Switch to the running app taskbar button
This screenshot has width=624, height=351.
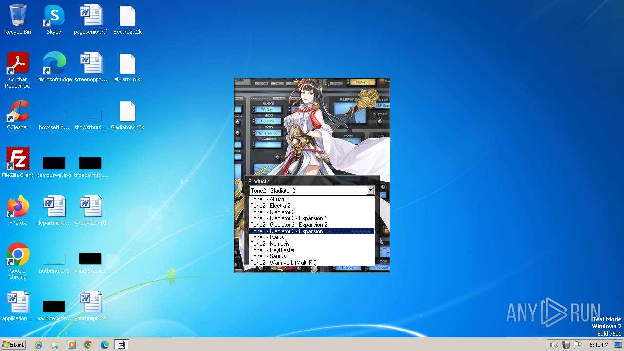click(121, 345)
